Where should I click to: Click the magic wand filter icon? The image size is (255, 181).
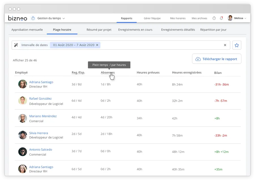click(x=16, y=45)
